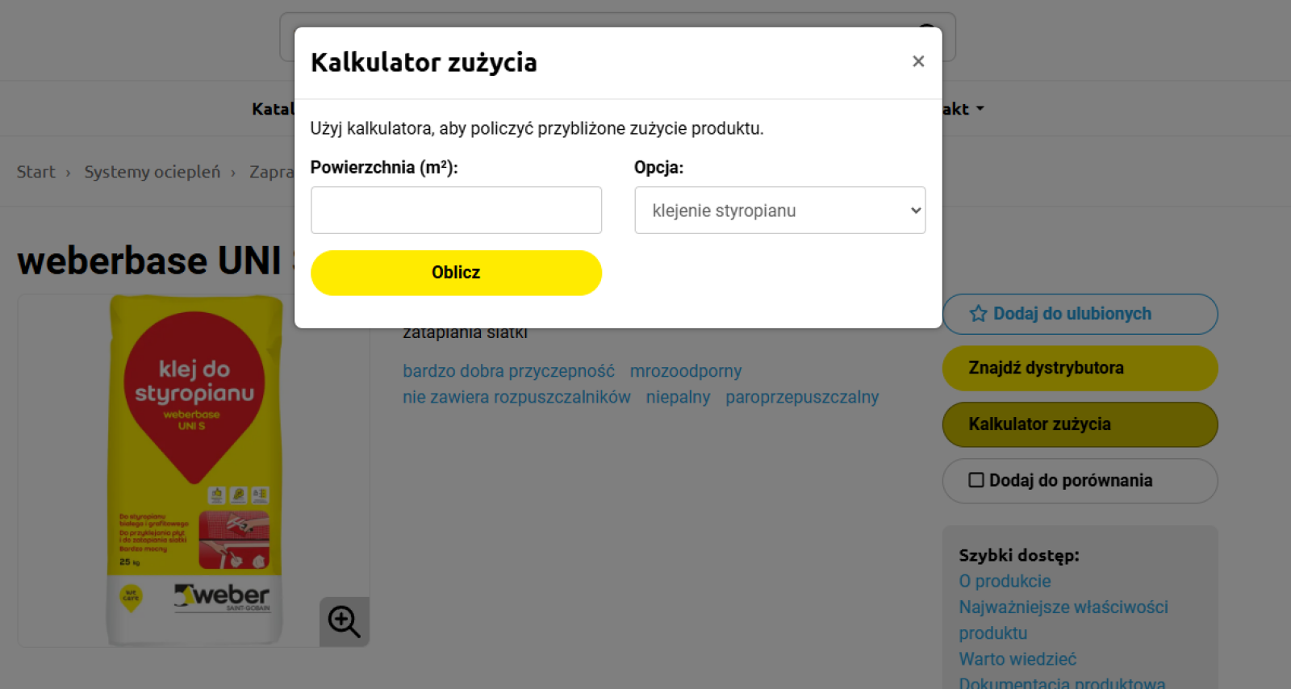Click the Powierzchnia (m²) input field

(456, 211)
